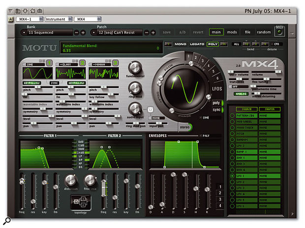
Task: Select oscillator 3 number badge
Action: [116, 63]
